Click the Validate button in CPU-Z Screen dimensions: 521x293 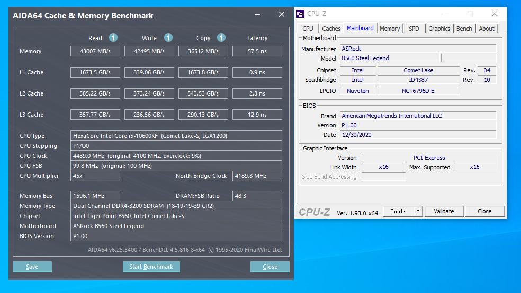coord(444,211)
